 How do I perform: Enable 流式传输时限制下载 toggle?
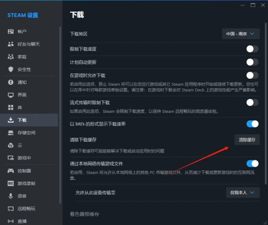(252, 103)
